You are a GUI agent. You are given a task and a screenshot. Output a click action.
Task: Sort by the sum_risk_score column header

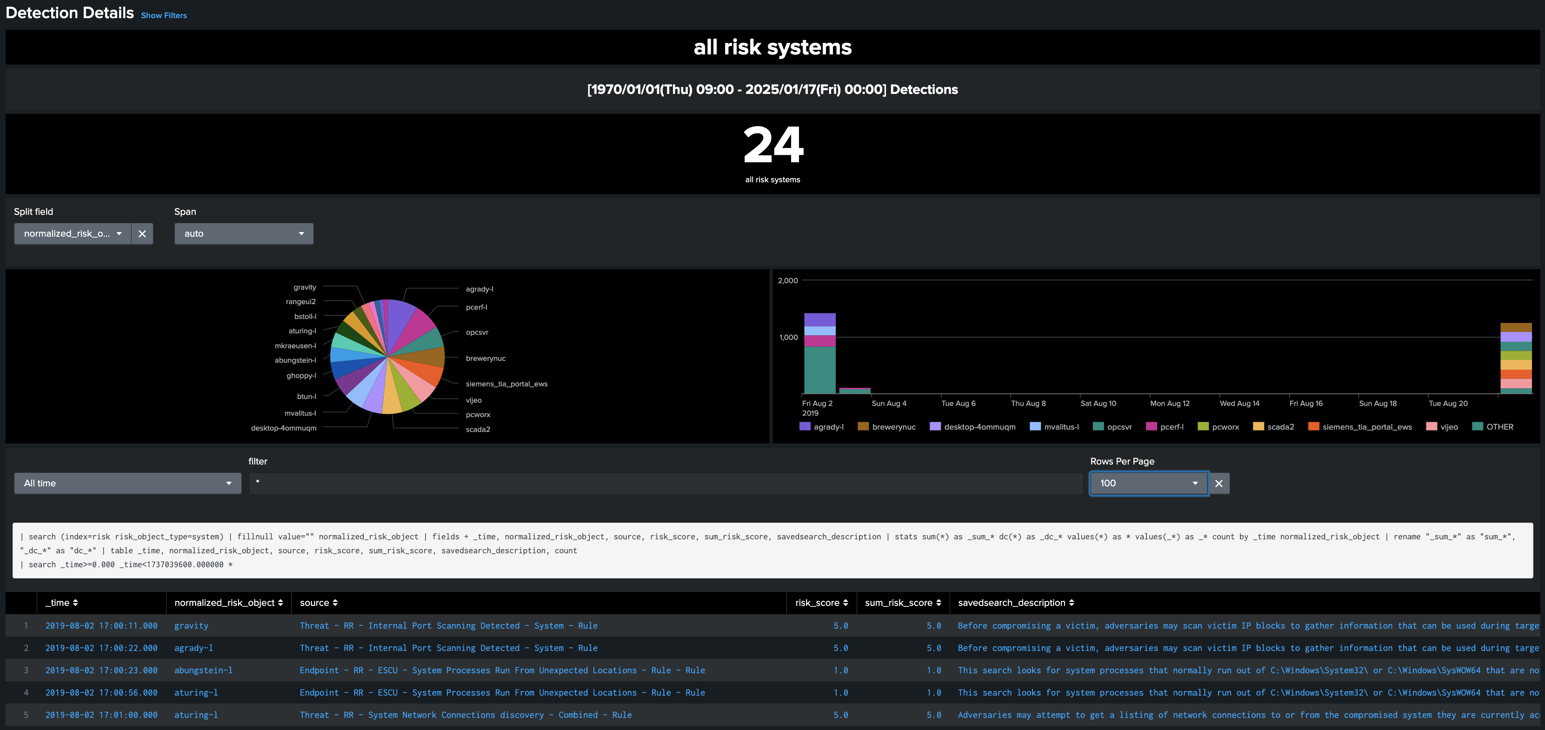tap(903, 603)
